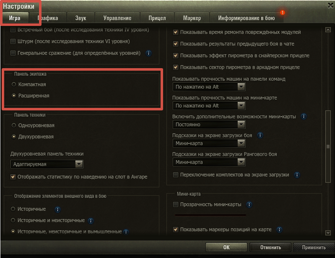
Task: Open the Постоянно mini-map features dropdown
Action: [x=209, y=125]
